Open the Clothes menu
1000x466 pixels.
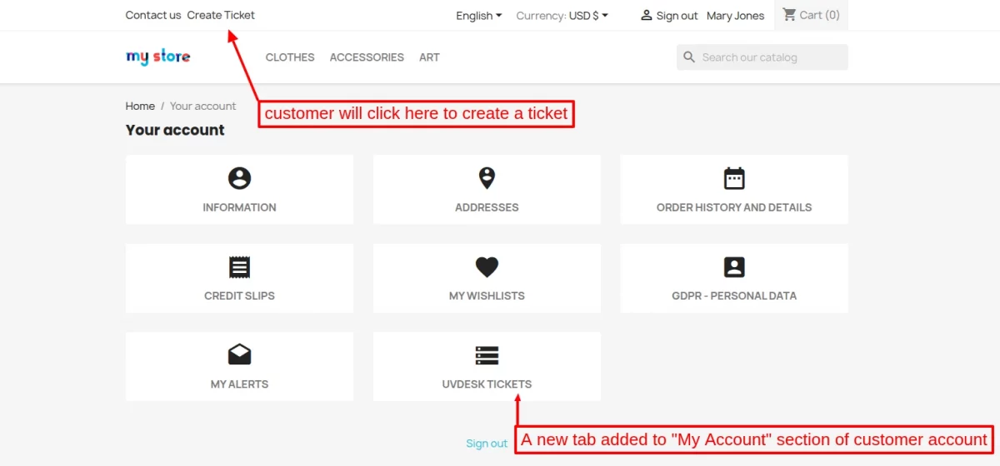[290, 57]
